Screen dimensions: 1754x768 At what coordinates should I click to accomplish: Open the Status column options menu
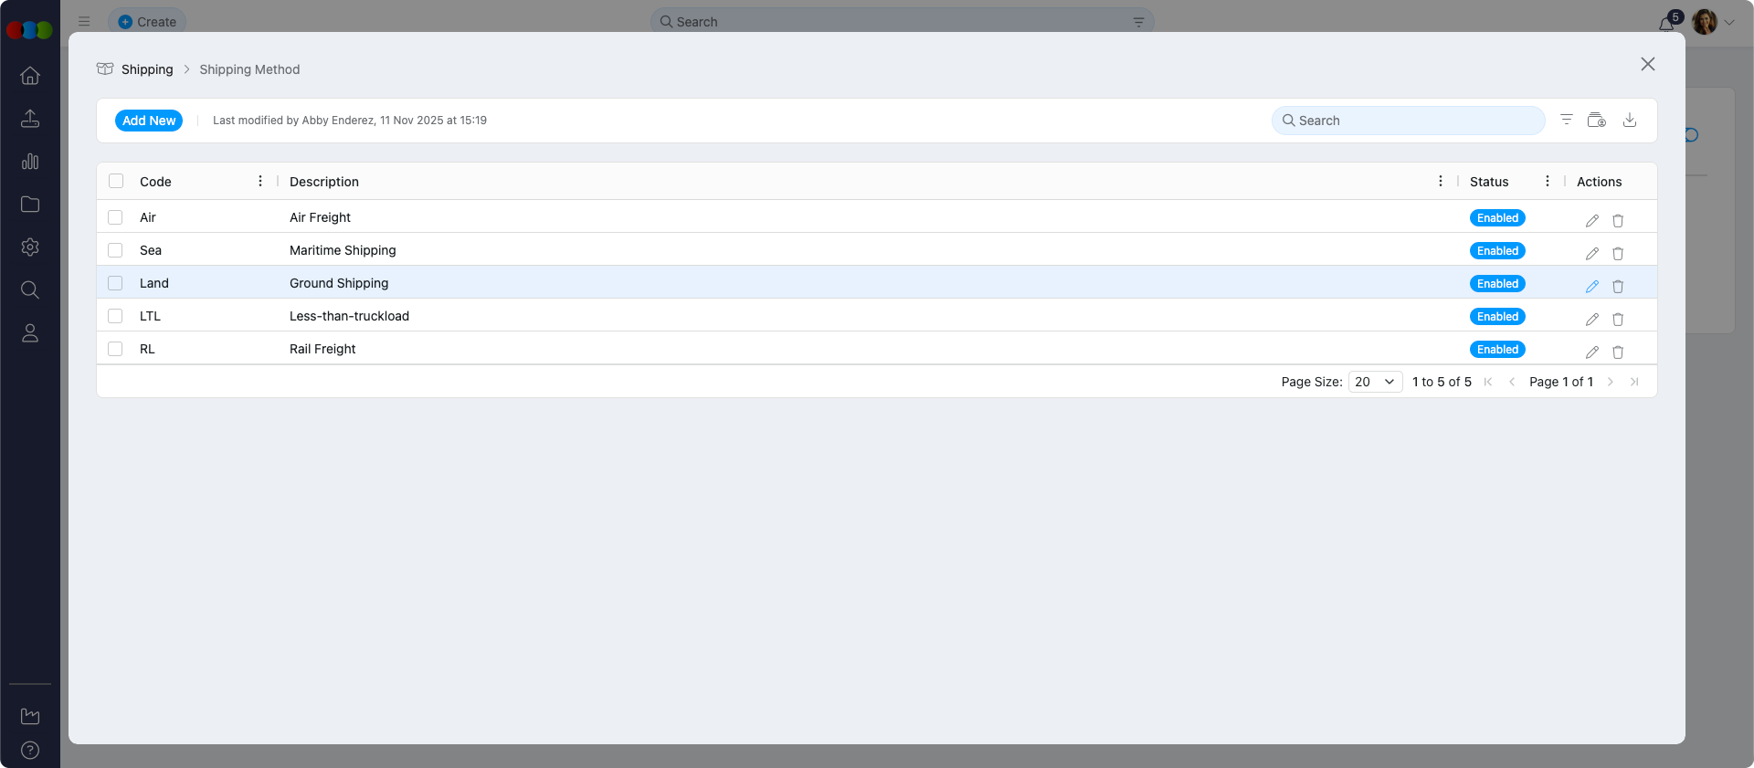[1547, 181]
